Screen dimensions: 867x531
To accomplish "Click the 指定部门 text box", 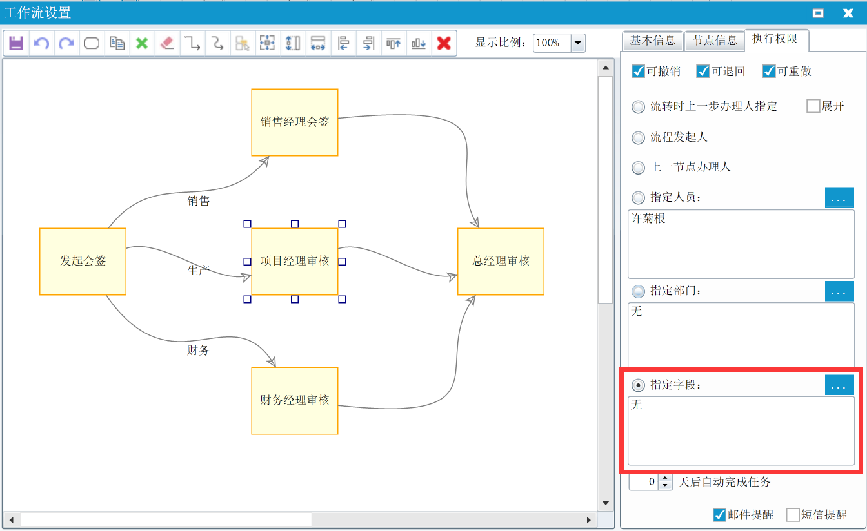I will point(741,335).
